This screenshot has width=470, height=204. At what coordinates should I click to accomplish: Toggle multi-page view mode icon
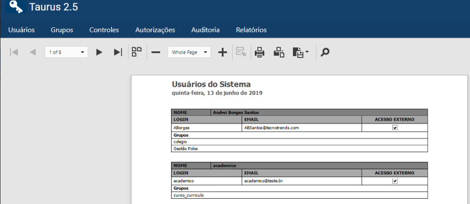[137, 52]
